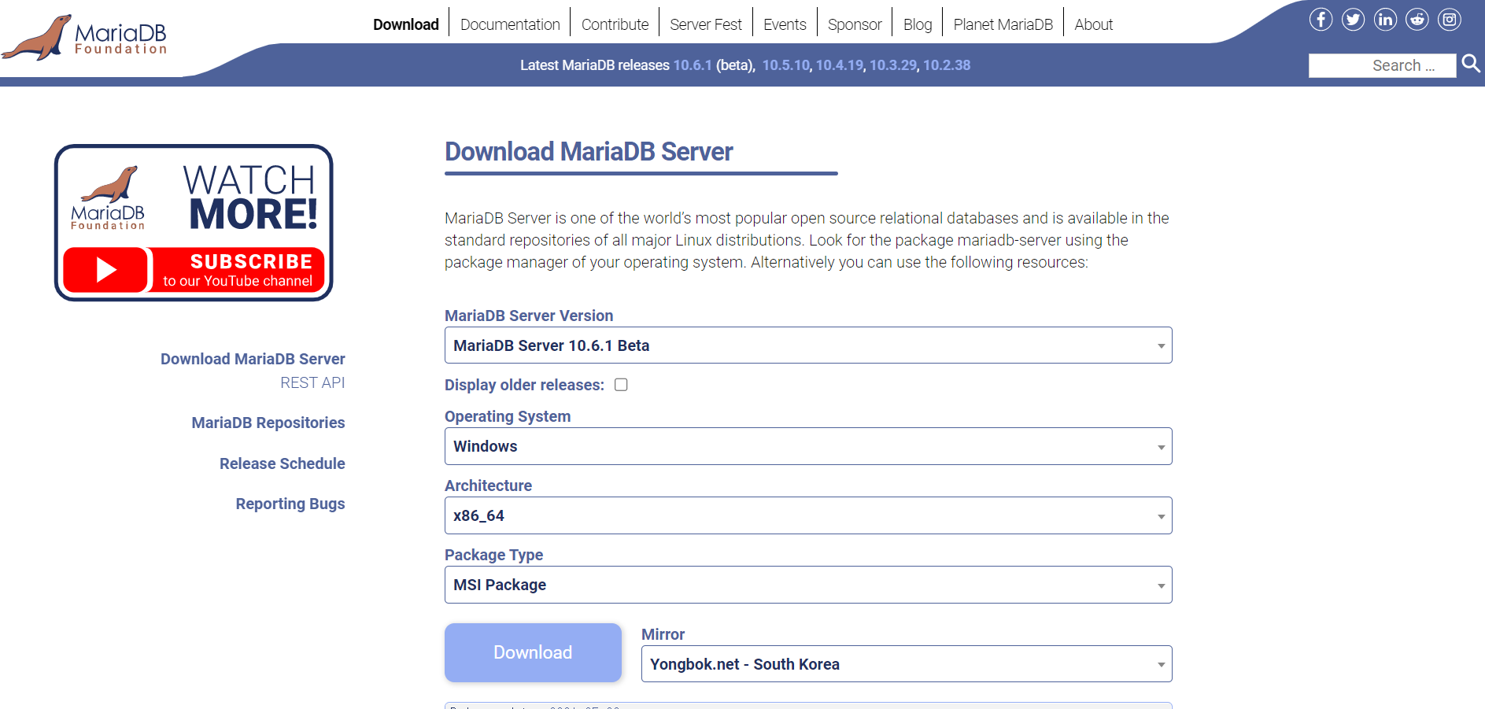The image size is (1485, 709).
Task: Open MariaDB Repositories sidebar link
Action: point(268,423)
